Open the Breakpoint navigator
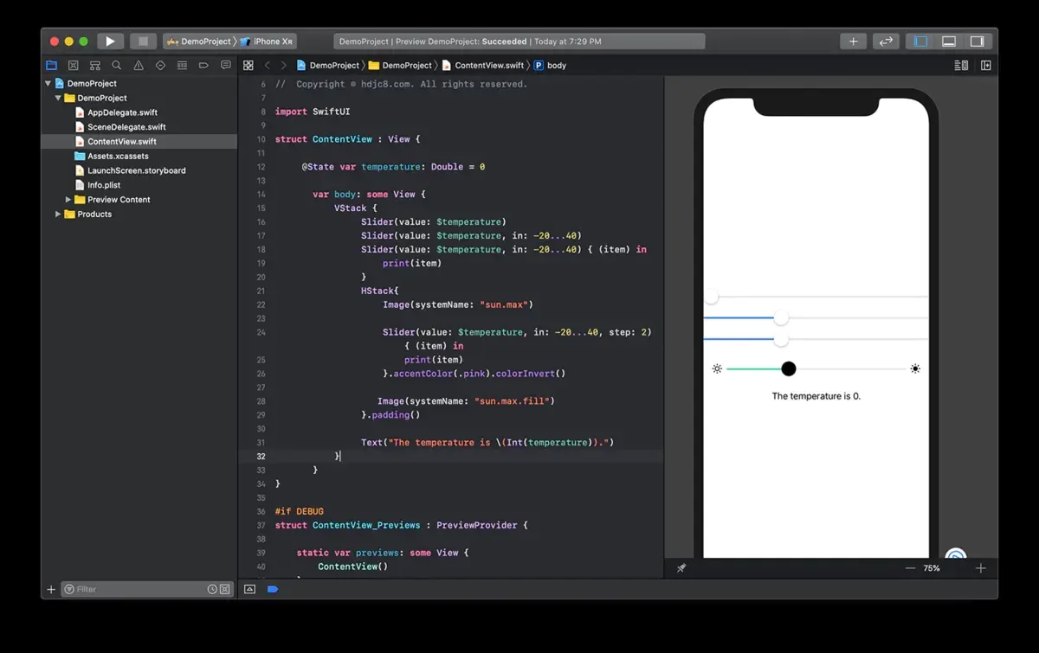This screenshot has height=653, width=1039. point(203,65)
